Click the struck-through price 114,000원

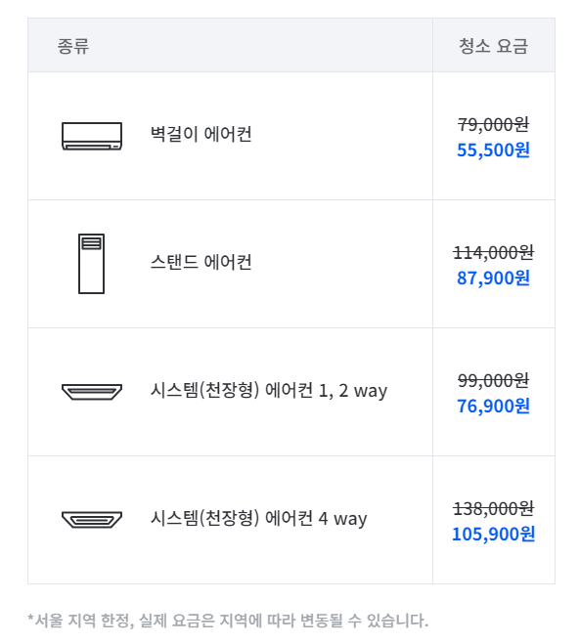coord(493,252)
